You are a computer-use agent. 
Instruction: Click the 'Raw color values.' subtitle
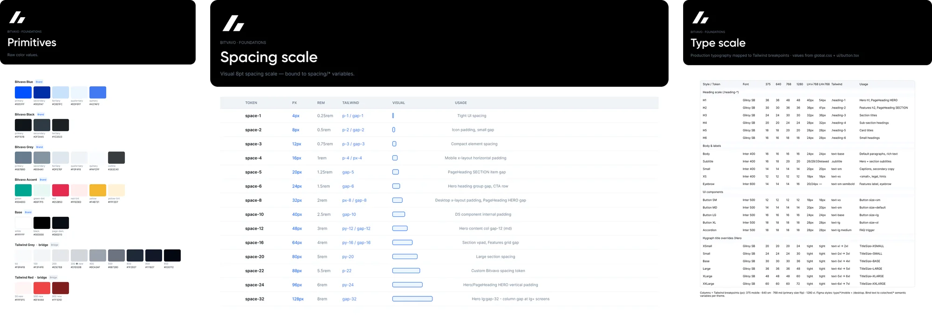pos(23,55)
